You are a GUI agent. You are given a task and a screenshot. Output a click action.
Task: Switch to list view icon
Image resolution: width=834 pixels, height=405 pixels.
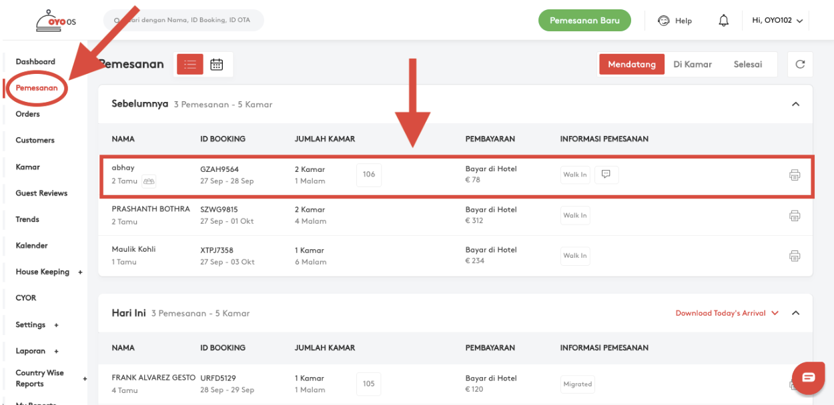point(190,64)
